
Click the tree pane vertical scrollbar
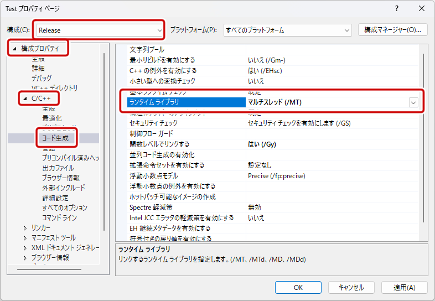pos(104,142)
